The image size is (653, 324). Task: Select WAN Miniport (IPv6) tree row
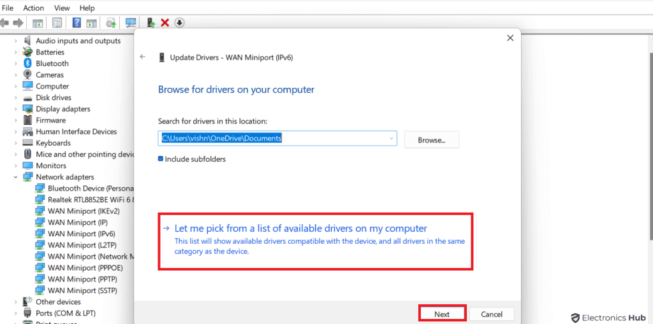click(x=75, y=234)
